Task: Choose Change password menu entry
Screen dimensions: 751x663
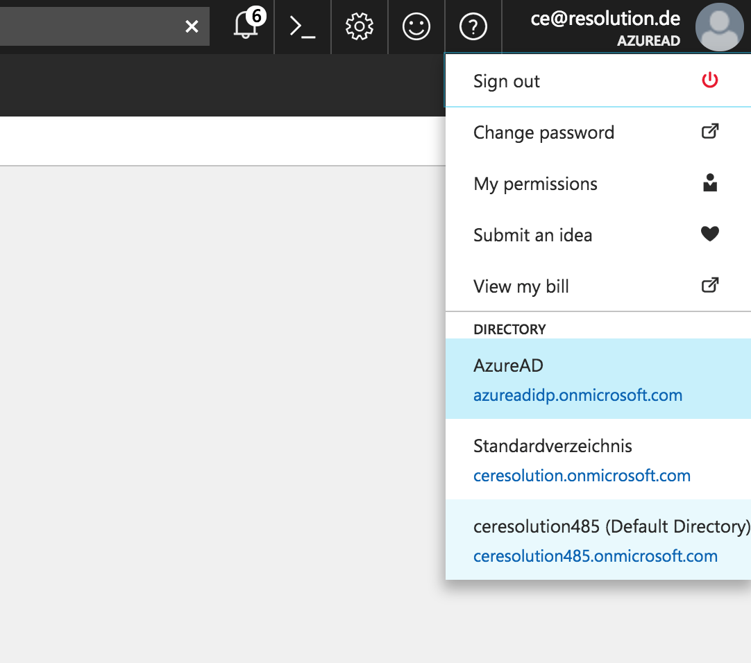Action: 598,132
